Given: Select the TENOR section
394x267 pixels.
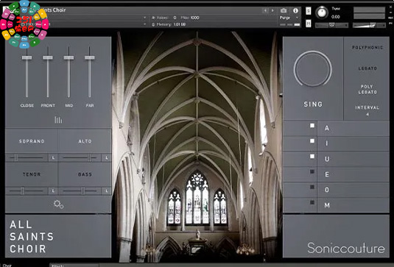Looking at the screenshot, I should pos(32,174).
